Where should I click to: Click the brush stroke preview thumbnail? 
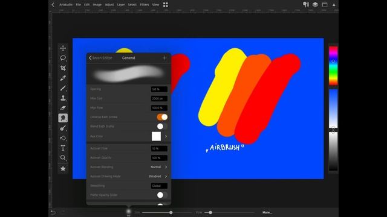[129, 74]
